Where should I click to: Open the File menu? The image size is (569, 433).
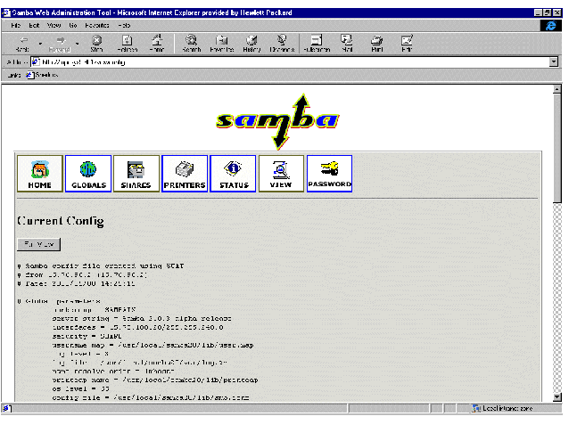pyautogui.click(x=15, y=25)
